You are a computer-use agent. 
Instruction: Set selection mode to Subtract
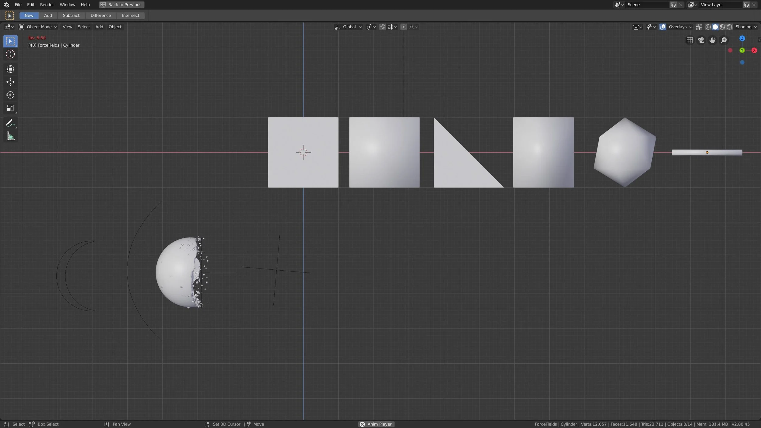pos(71,16)
